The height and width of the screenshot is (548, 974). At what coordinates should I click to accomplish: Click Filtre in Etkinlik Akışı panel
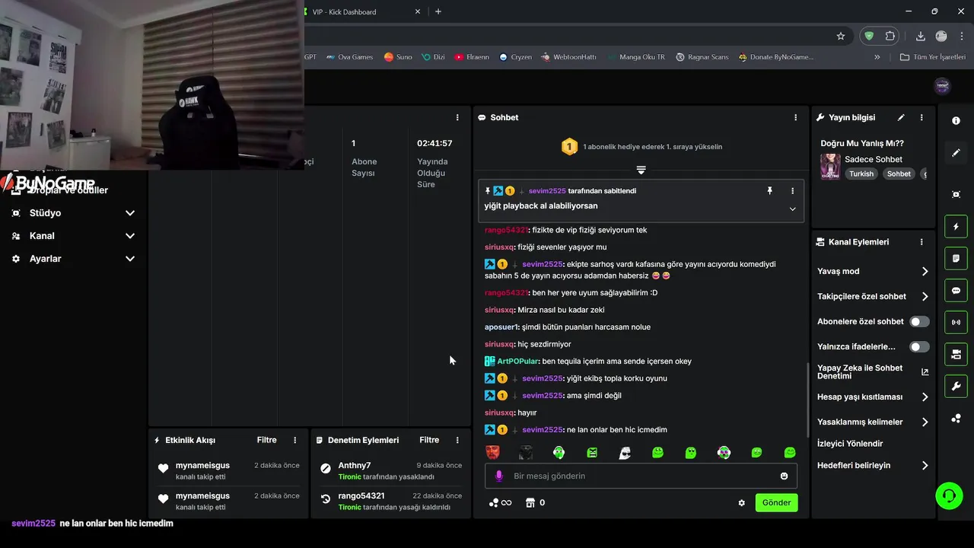(267, 440)
